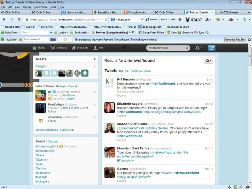Follow Paul Colligan
Viewport: 252px width, 189px height.
pos(52,112)
